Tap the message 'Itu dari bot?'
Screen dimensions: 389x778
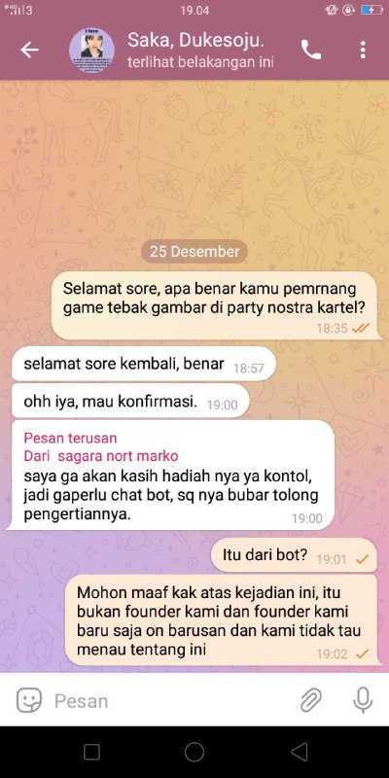(x=295, y=555)
